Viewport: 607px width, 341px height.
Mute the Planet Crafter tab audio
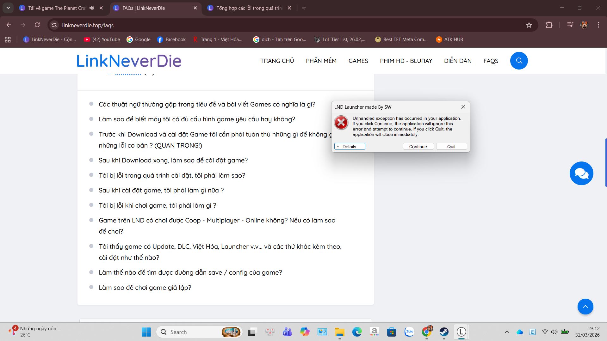(92, 8)
